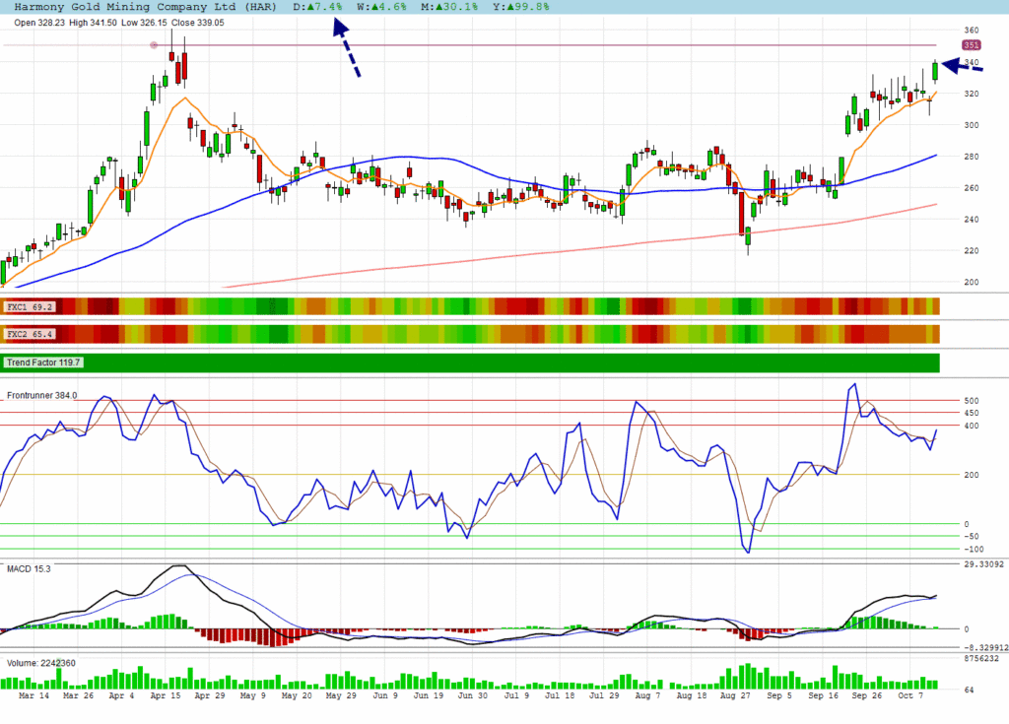1009x724 pixels.
Task: Click the 500 level on Frontrunner scale
Action: point(972,401)
